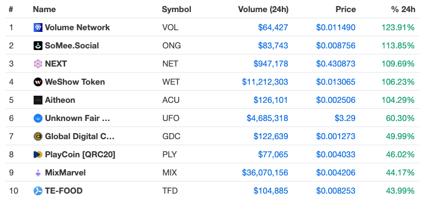The image size is (434, 198).
Task: Sort table by Volume (24h) column header
Action: (x=263, y=9)
